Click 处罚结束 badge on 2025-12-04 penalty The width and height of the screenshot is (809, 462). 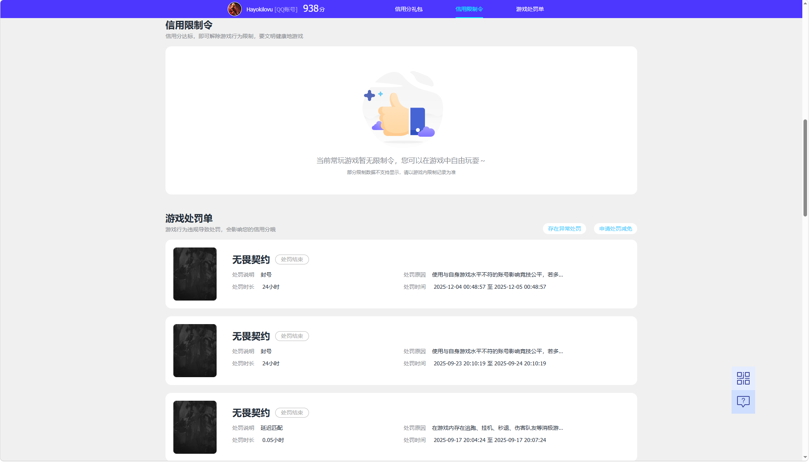tap(292, 259)
